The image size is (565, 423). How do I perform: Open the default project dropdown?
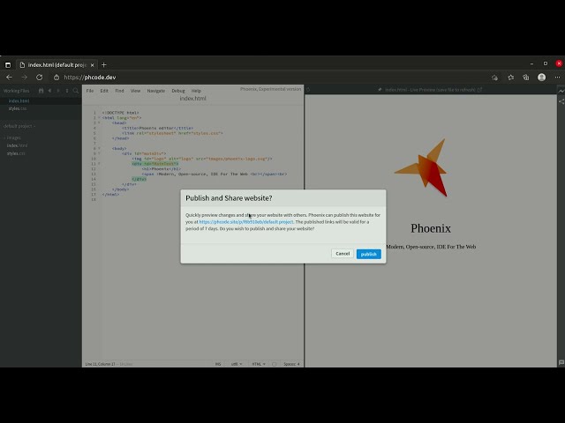(19, 126)
